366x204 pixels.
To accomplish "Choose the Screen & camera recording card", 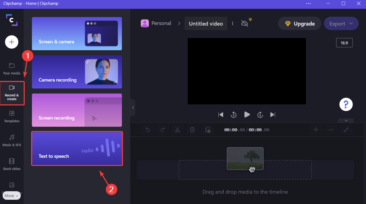I will (x=77, y=33).
